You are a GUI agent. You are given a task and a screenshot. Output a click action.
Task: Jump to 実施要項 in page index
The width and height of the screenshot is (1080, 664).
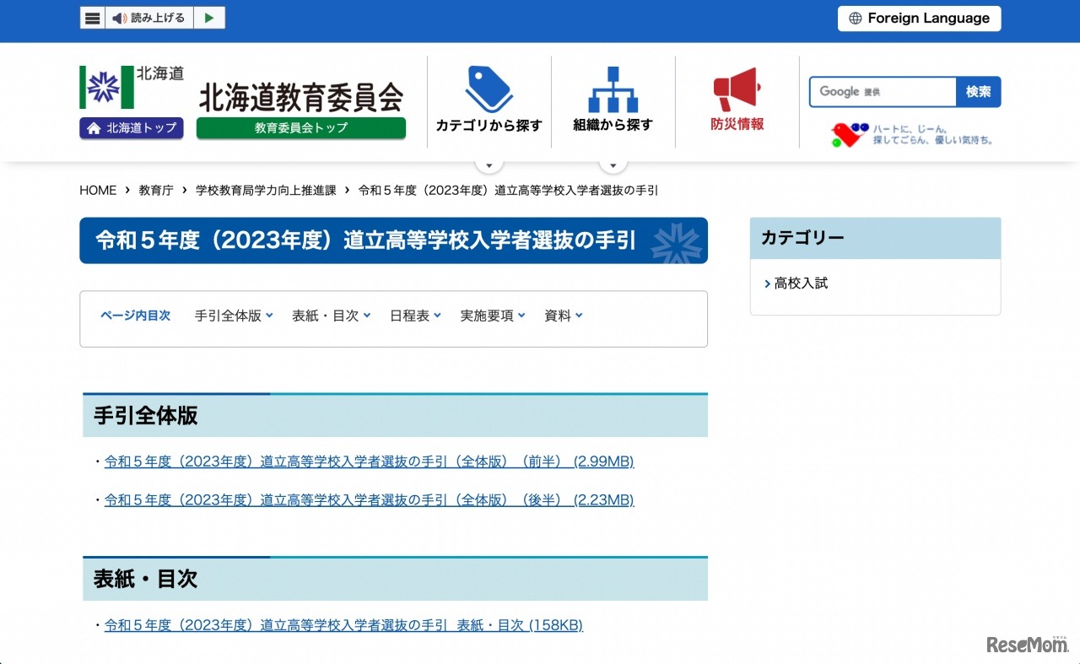pyautogui.click(x=487, y=316)
